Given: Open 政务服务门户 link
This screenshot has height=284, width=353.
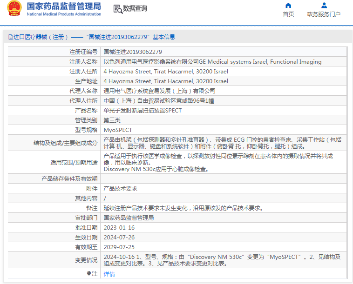Looking at the screenshot, I should pyautogui.click(x=324, y=14).
